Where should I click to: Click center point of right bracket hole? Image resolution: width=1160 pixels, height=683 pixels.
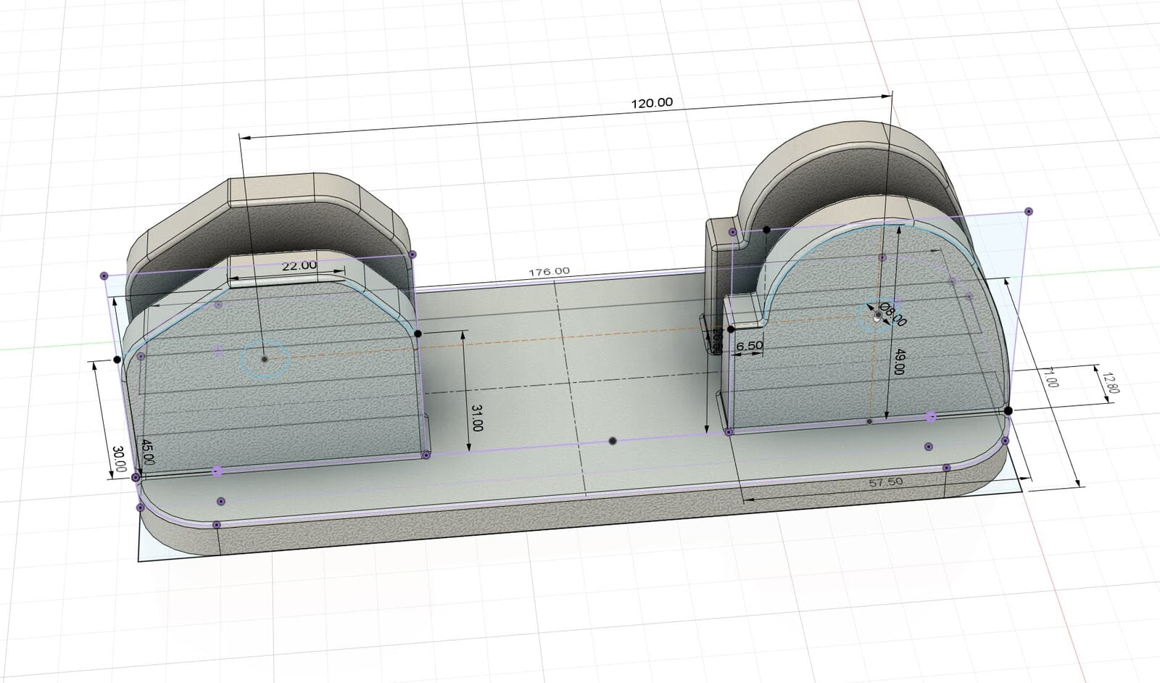point(878,316)
